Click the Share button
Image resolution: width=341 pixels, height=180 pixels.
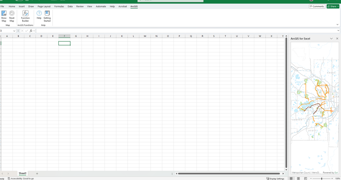pos(333,6)
